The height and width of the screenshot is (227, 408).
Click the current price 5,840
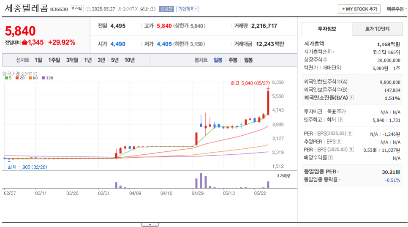20,31
